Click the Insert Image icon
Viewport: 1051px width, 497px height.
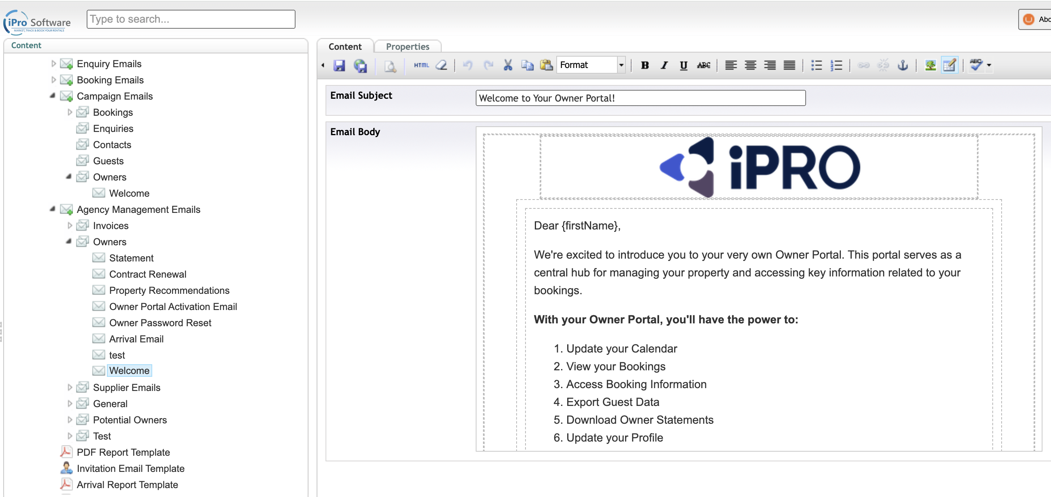930,65
